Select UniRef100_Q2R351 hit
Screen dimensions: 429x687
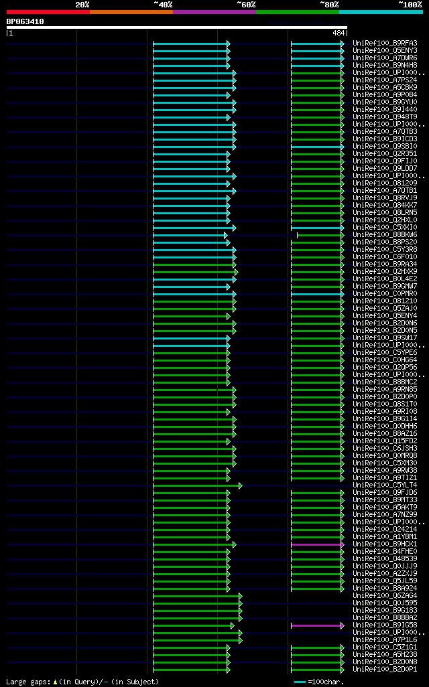pyautogui.click(x=385, y=154)
